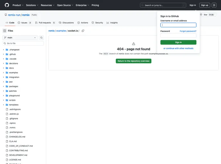Viewport: 221px width, 164px height.
Task: Switch to the Actions tab
Action: [83, 23]
